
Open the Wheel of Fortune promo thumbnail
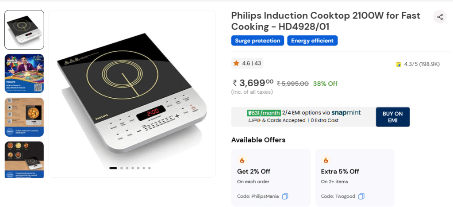pos(24,73)
